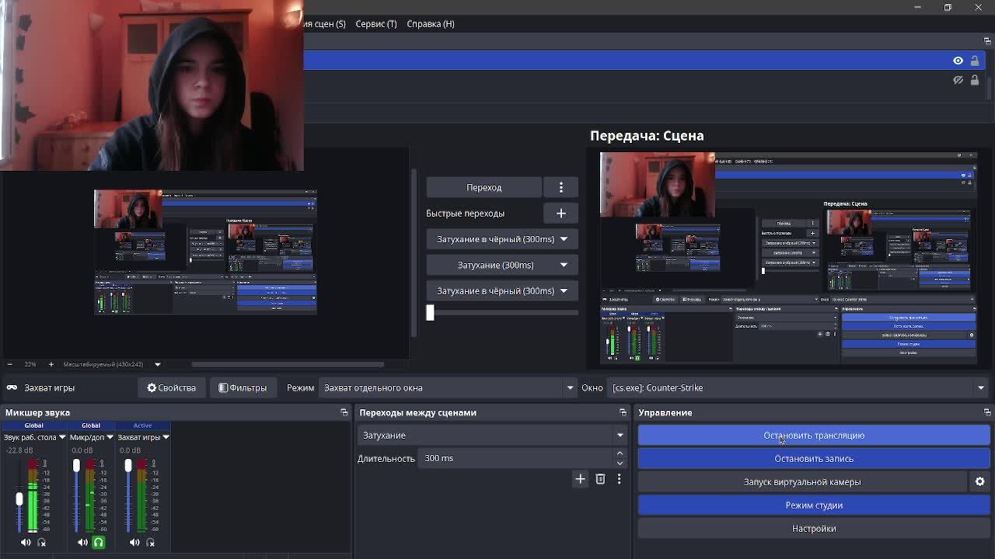
Task: Click the Длительность 300 ms duration field
Action: point(517,458)
